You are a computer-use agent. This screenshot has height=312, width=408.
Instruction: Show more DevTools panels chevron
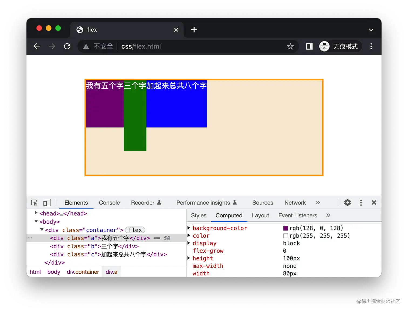[x=318, y=203]
